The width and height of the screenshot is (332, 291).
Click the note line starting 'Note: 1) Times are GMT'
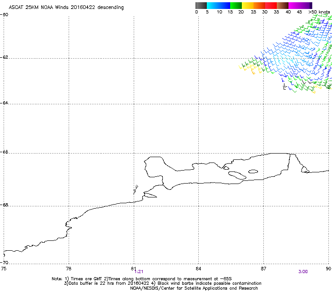click(142, 279)
